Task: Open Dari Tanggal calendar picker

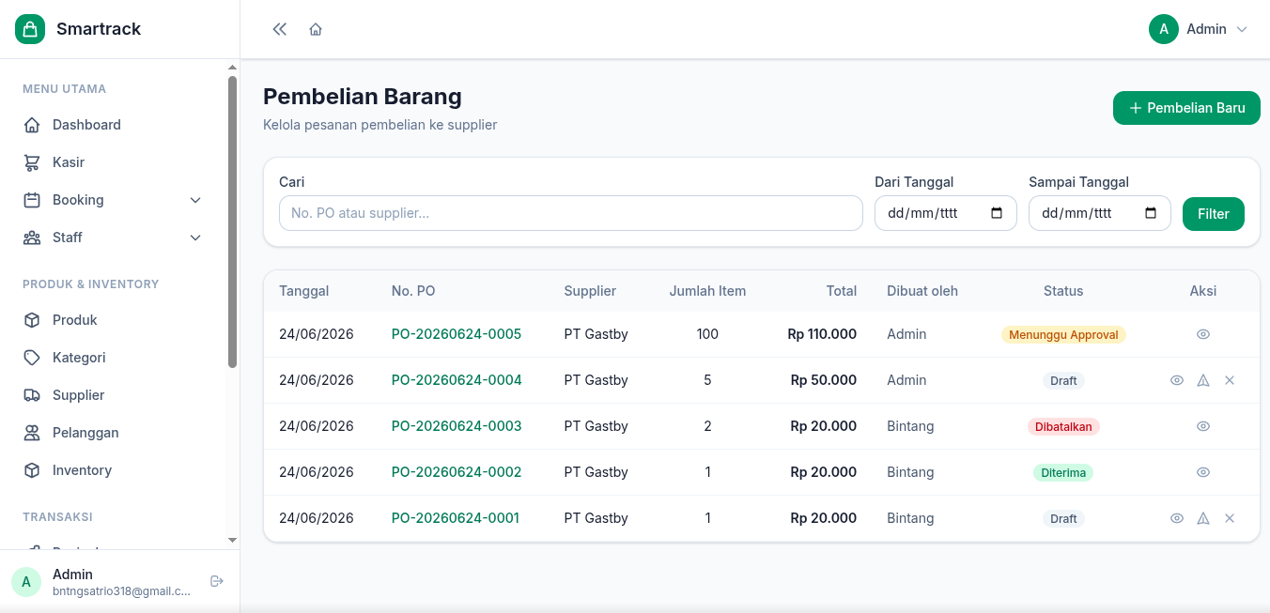Action: [x=997, y=213]
